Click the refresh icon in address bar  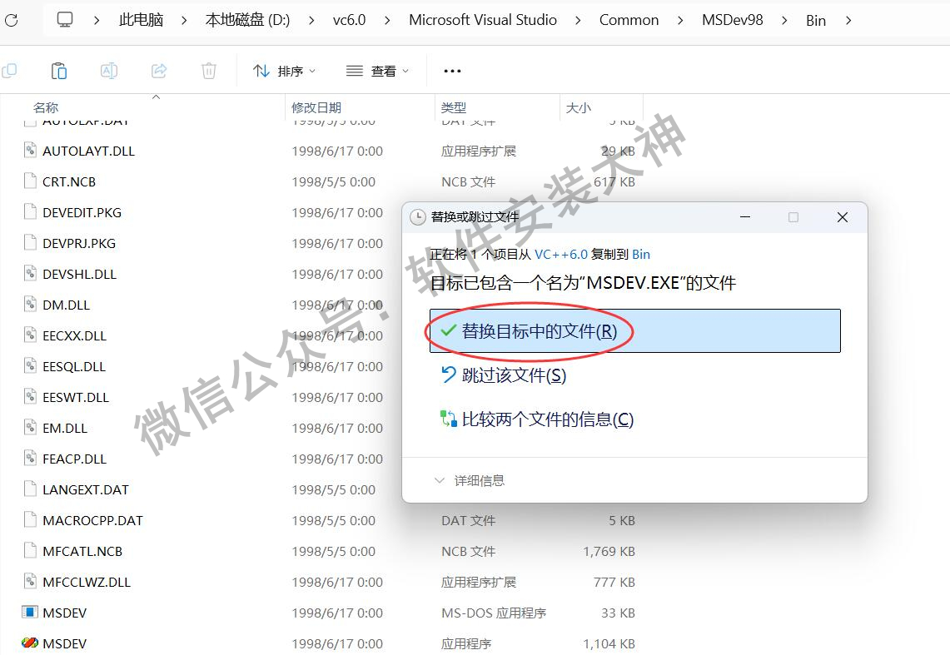11,20
